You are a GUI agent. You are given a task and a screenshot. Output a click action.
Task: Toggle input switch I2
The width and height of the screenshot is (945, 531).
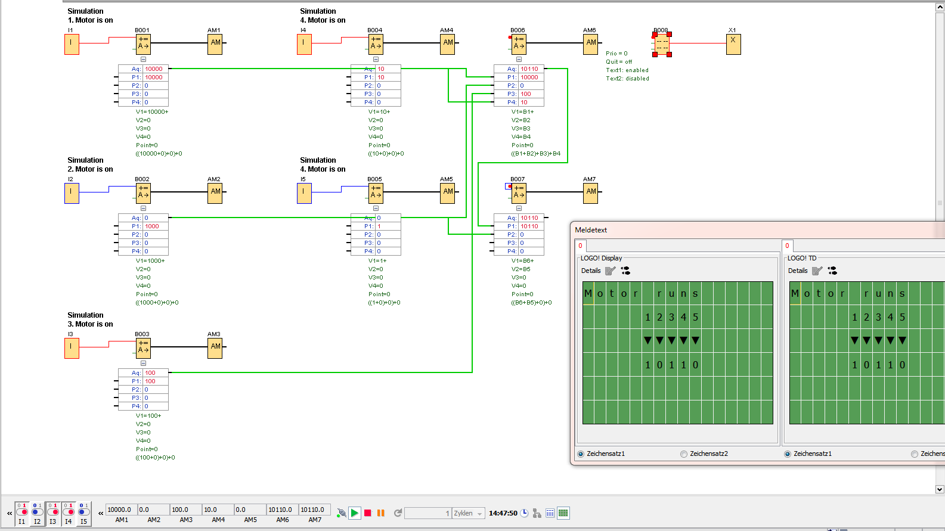coord(37,512)
